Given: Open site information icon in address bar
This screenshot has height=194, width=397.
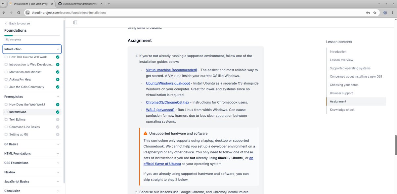Looking at the screenshot, I should click(28, 13).
